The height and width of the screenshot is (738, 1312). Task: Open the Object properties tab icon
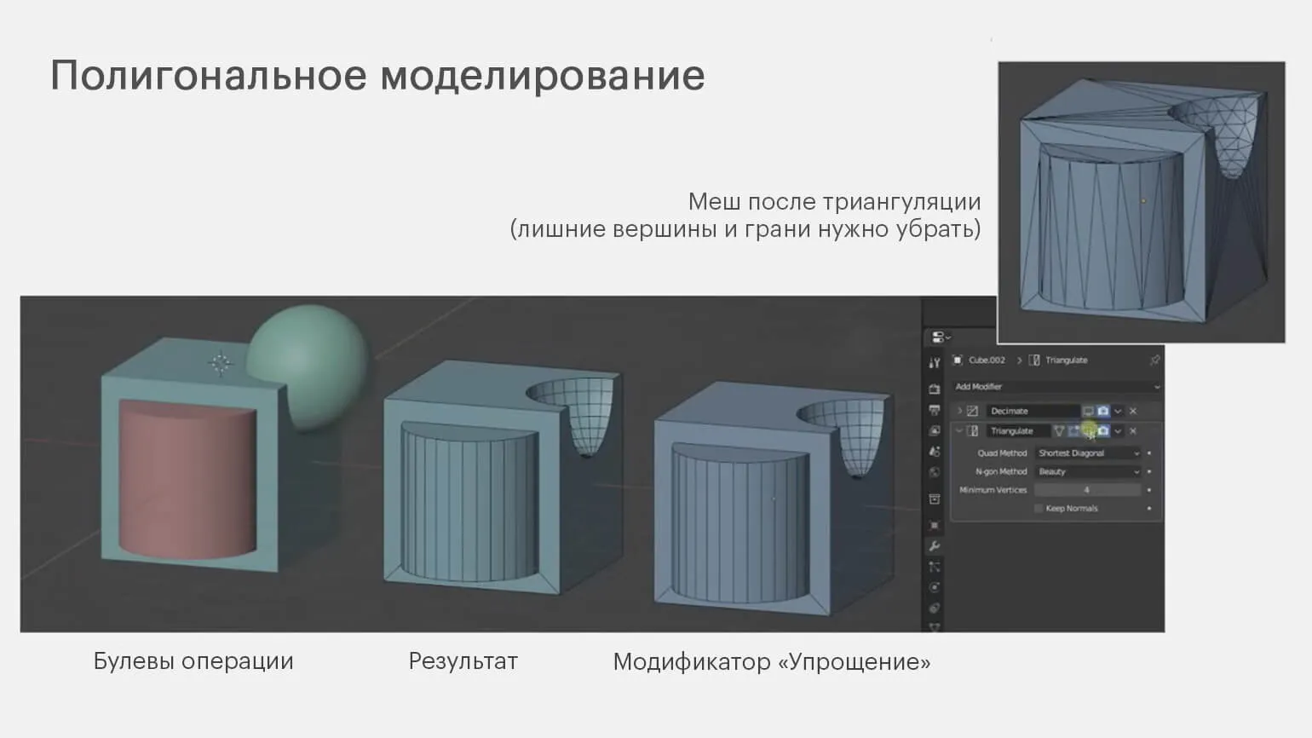[x=935, y=526]
